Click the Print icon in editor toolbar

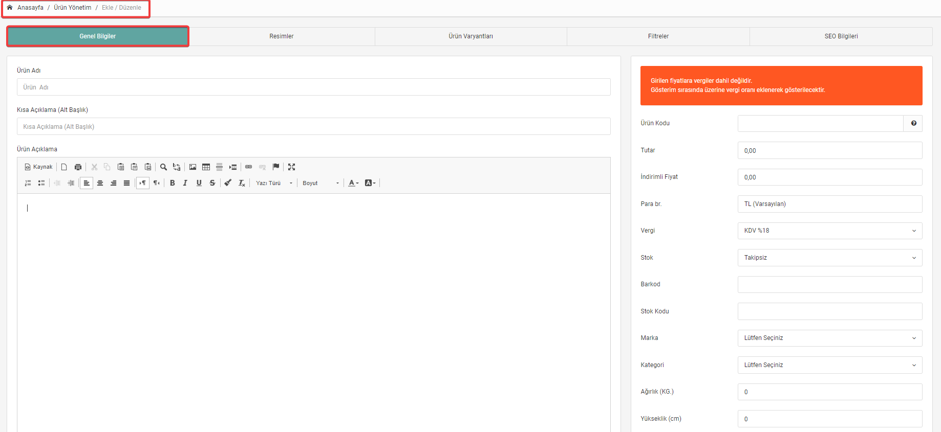pyautogui.click(x=78, y=167)
